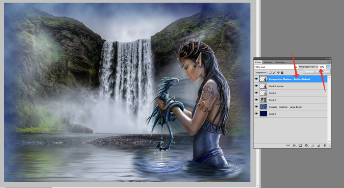Select the Слой 2 layer row
Image resolution: width=344 pixels, height=188 pixels.
290,93
